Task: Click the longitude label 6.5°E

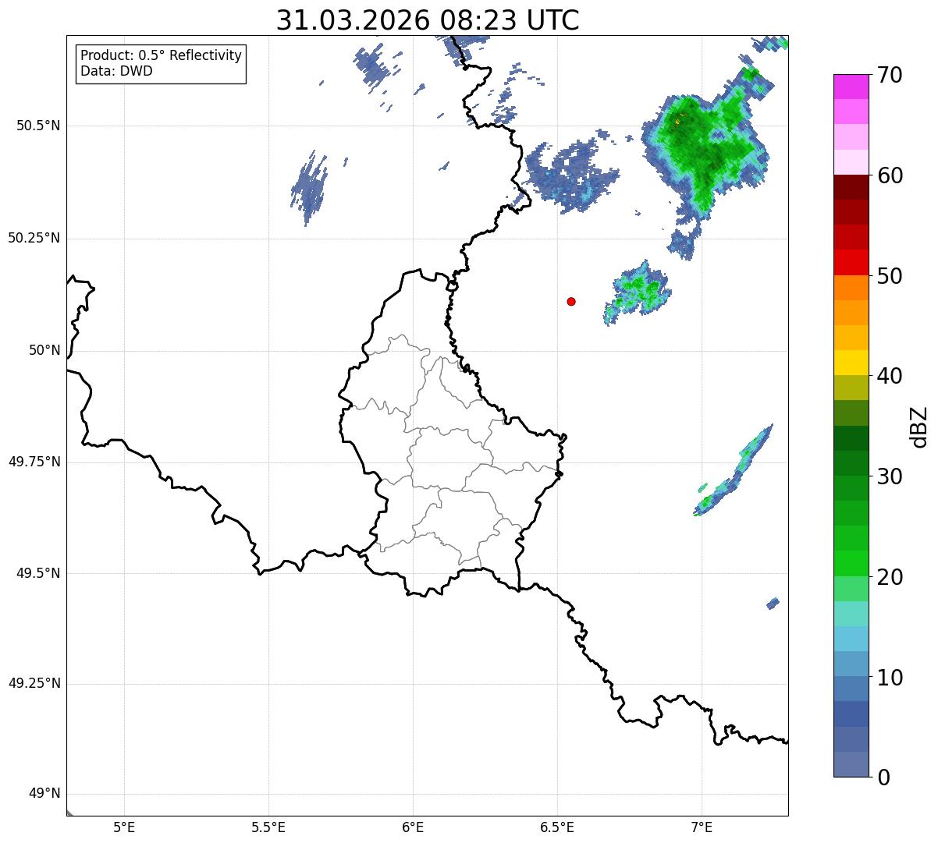Action: point(557,827)
